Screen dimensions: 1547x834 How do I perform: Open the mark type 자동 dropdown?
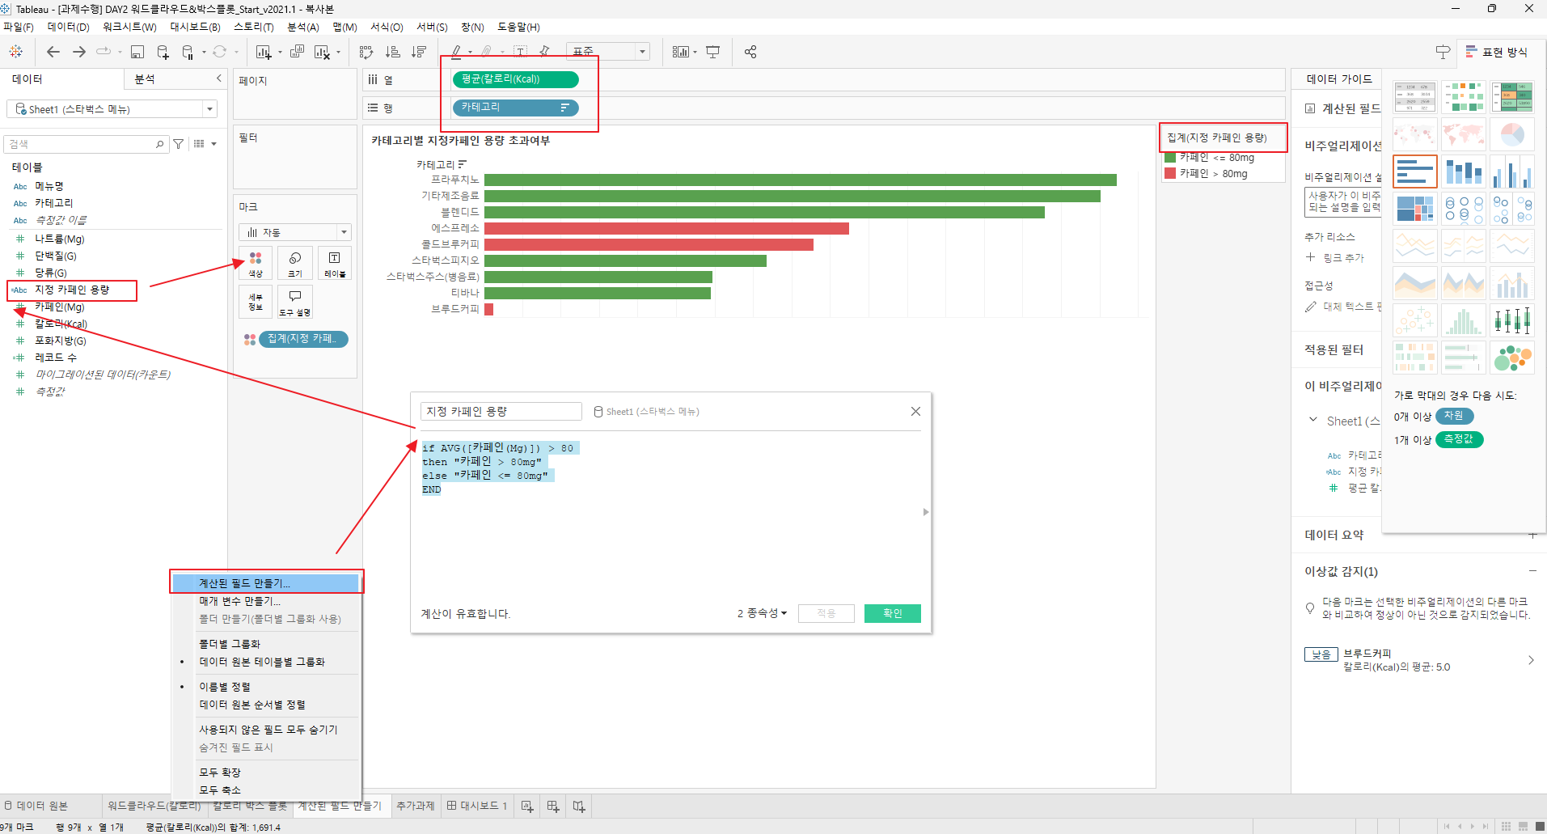coord(344,232)
